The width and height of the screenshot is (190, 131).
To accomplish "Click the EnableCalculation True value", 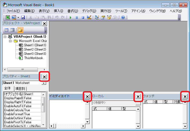I will (x=32, y=110).
